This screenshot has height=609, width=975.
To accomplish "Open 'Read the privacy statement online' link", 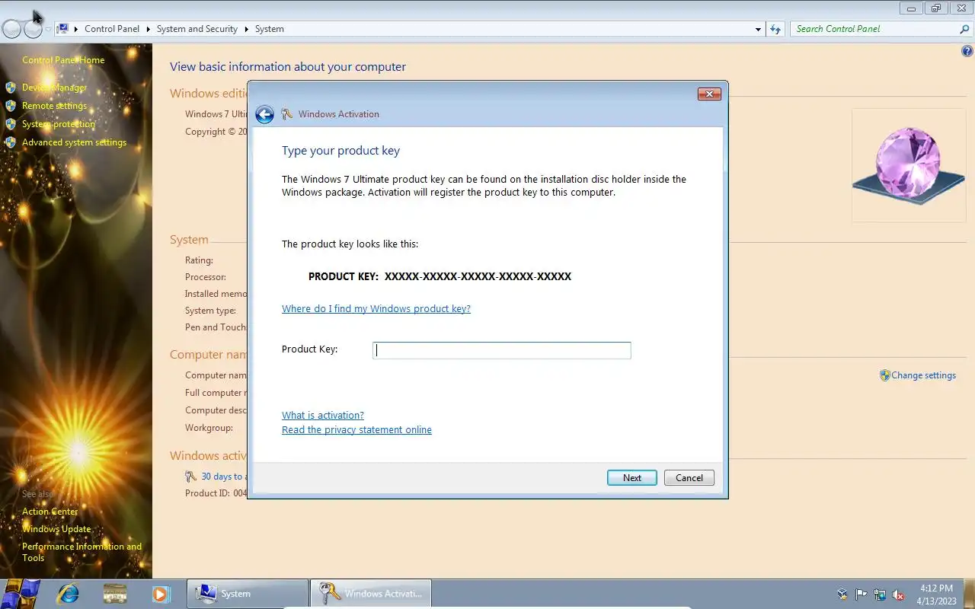I will click(x=356, y=430).
